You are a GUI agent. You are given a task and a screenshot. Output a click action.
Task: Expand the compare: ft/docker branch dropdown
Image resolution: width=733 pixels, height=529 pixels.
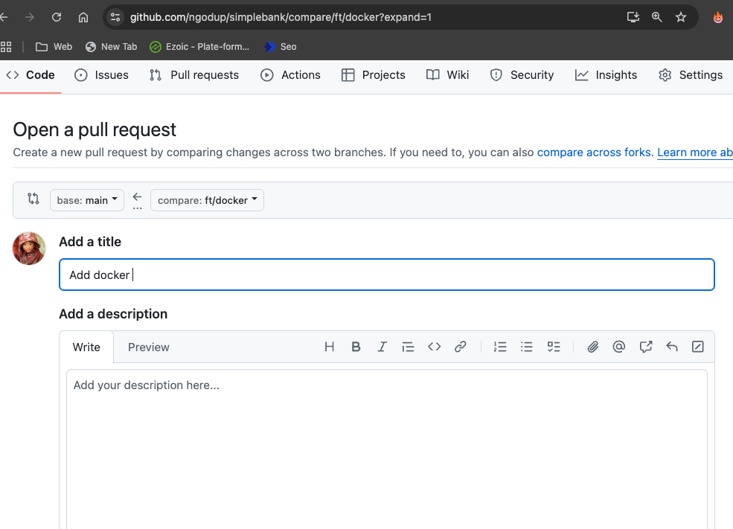click(207, 200)
